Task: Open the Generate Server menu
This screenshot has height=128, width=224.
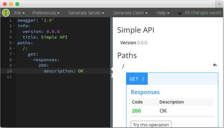Action: (86, 13)
